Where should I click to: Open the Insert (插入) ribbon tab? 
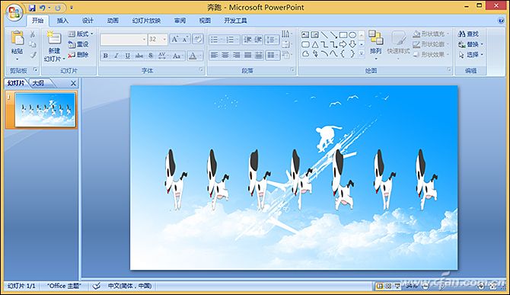point(62,21)
